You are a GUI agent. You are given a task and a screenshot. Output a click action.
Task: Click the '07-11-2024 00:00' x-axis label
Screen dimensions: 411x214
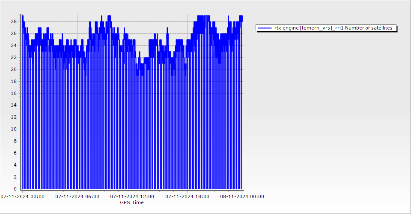point(22,196)
